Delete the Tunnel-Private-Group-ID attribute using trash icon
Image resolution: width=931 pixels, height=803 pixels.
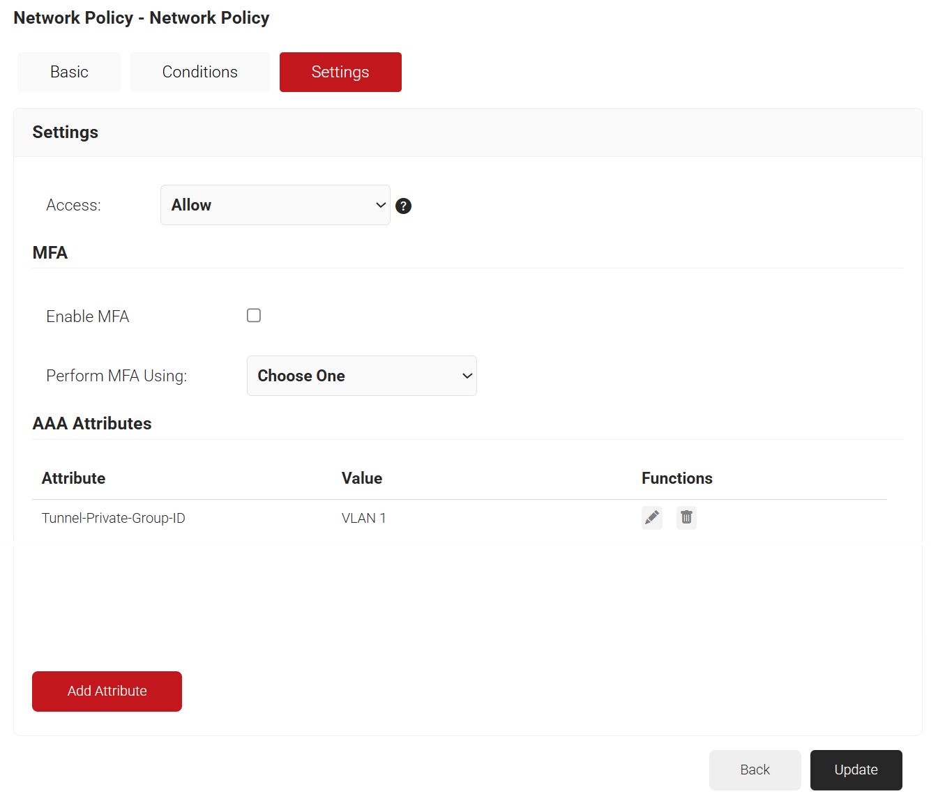(686, 518)
